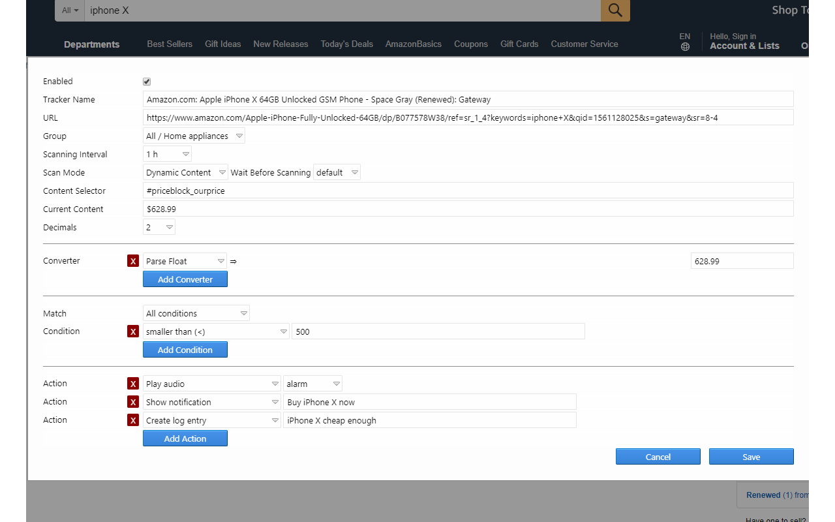Remove the Create log entry action with its X
835x522 pixels.
(133, 420)
